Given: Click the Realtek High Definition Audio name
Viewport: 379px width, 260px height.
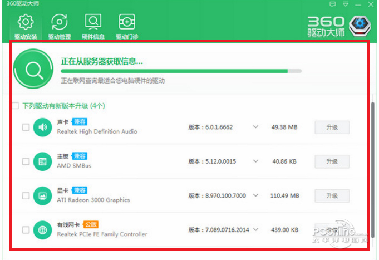Looking at the screenshot, I should coord(97,131).
